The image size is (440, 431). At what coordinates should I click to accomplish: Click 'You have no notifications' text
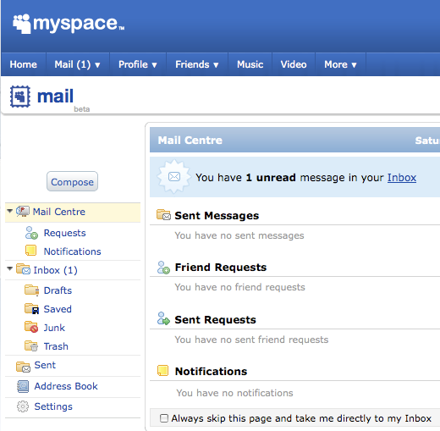pyautogui.click(x=234, y=393)
